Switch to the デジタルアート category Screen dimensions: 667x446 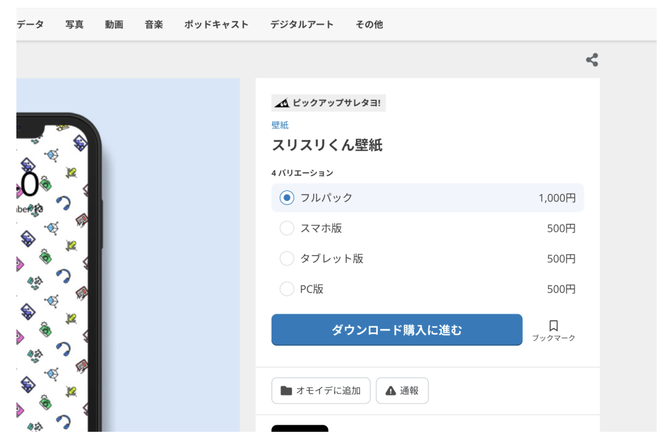(x=302, y=25)
